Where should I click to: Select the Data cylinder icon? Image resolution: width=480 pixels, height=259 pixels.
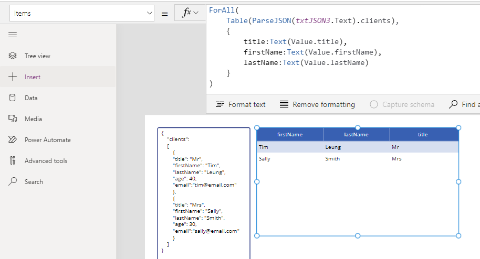pos(13,98)
